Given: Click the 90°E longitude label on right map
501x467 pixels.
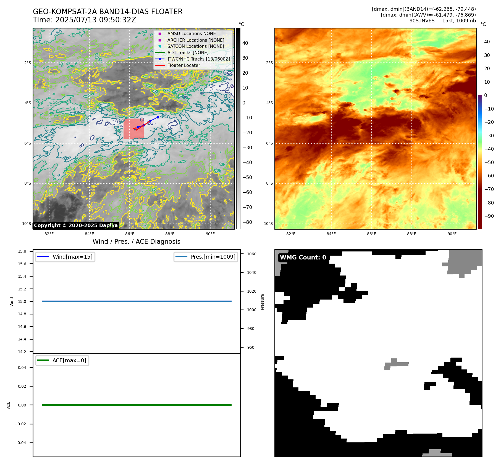Looking at the screenshot, I should click(452, 234).
